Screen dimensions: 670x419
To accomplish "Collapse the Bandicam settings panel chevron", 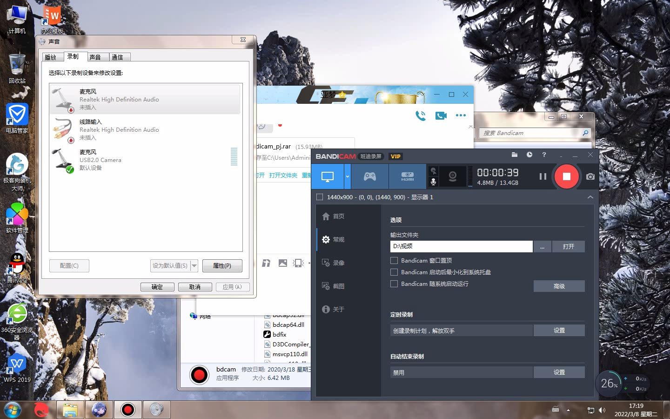I will point(590,197).
